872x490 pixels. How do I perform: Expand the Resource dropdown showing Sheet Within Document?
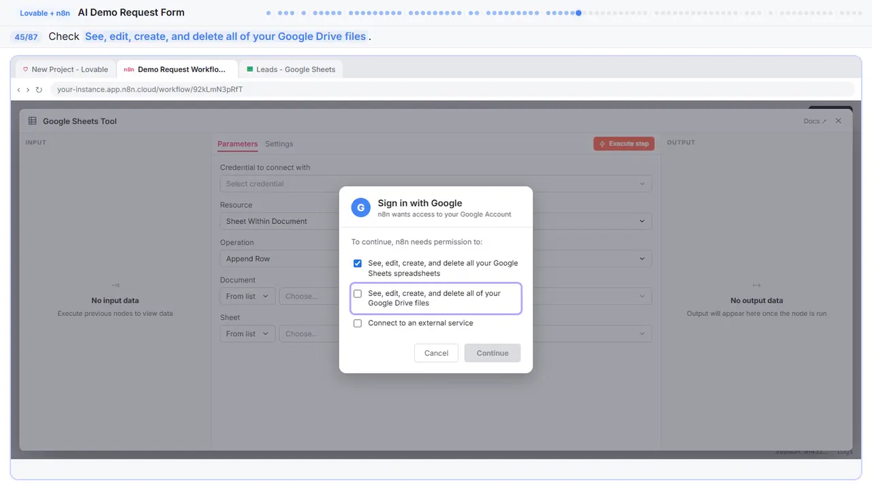pyautogui.click(x=435, y=221)
